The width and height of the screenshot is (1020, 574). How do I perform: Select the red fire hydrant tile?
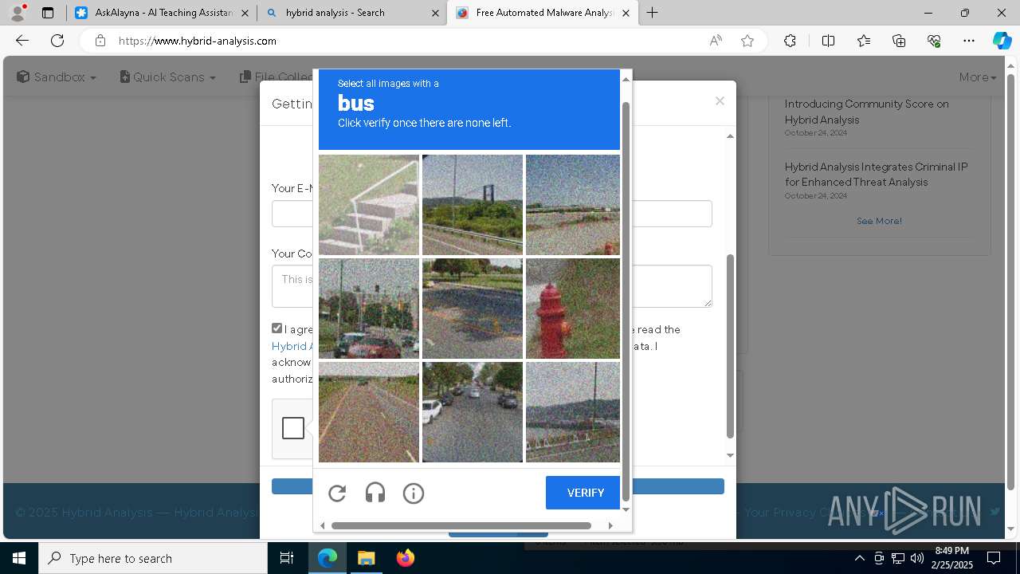pyautogui.click(x=573, y=309)
